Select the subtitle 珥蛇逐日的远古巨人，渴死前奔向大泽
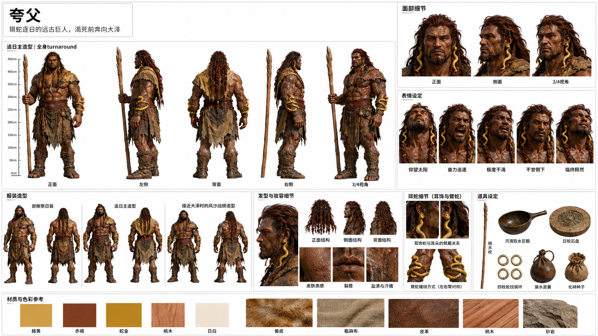This screenshot has height=336, width=598. pyautogui.click(x=65, y=29)
